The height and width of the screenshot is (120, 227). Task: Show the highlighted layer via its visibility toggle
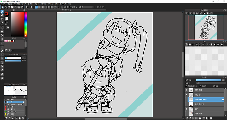[x=186, y=100]
